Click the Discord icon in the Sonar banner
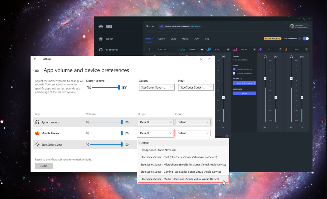The height and width of the screenshot is (199, 327). coord(162,26)
